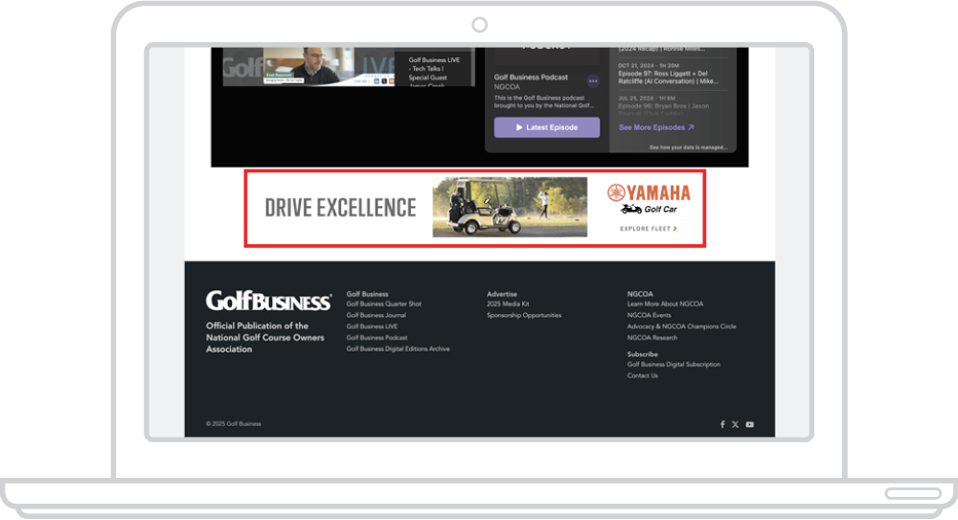Click the DRIVE EXCELLENCE ad headline
The width and height of the screenshot is (958, 520).
pos(340,208)
